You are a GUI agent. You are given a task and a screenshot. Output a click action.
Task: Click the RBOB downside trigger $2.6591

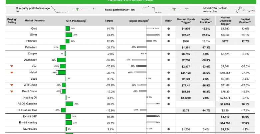(x=225, y=104)
